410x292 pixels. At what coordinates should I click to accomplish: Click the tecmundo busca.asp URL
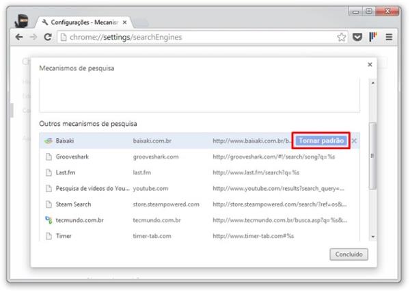click(x=279, y=220)
